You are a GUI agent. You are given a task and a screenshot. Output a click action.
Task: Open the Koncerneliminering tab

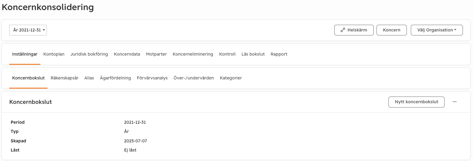click(x=193, y=54)
